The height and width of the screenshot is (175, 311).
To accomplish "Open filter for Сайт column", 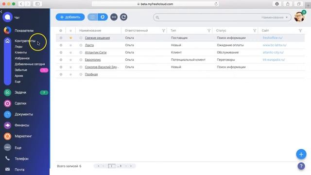I will click(300, 31).
